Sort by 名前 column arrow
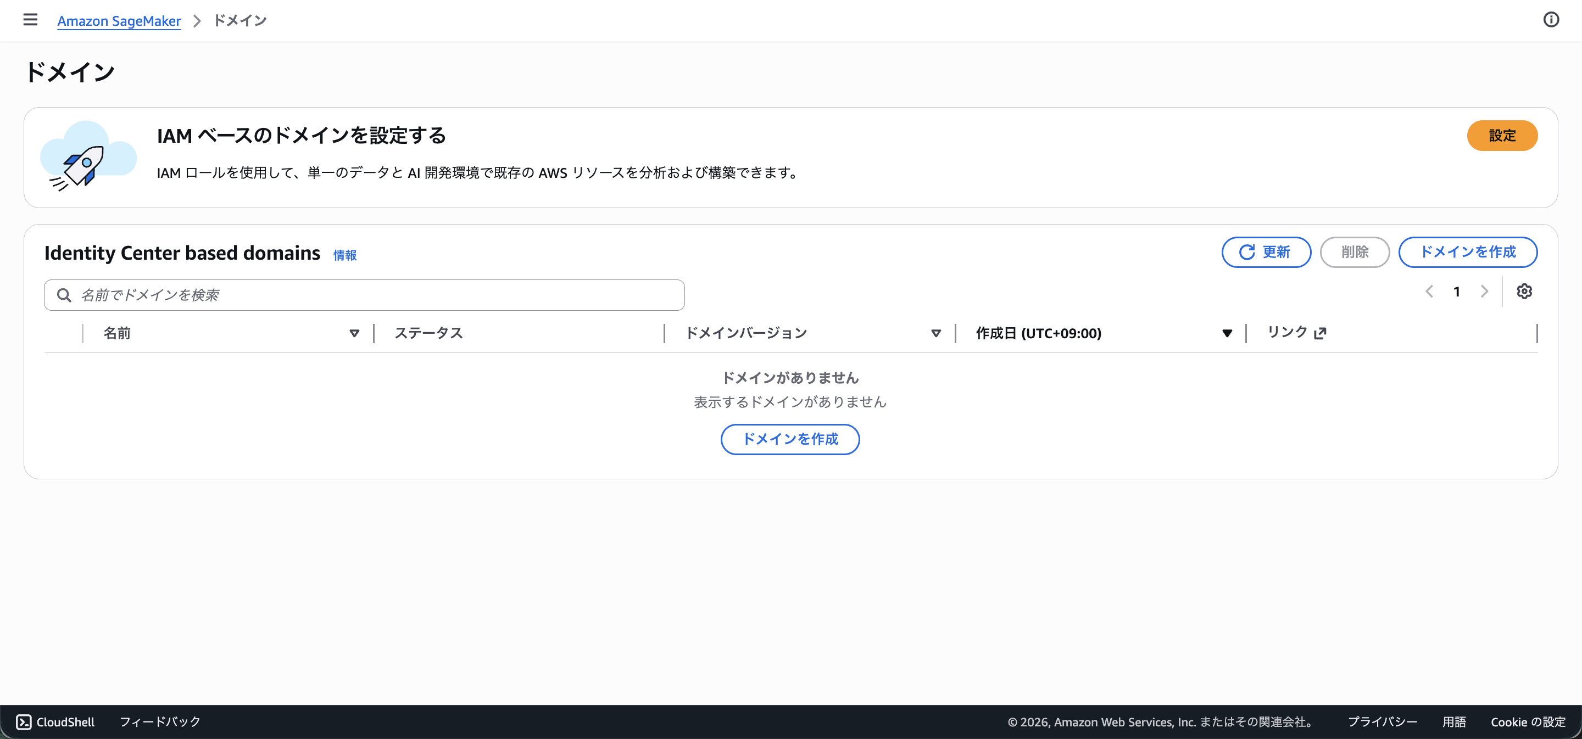The height and width of the screenshot is (739, 1582). point(354,333)
